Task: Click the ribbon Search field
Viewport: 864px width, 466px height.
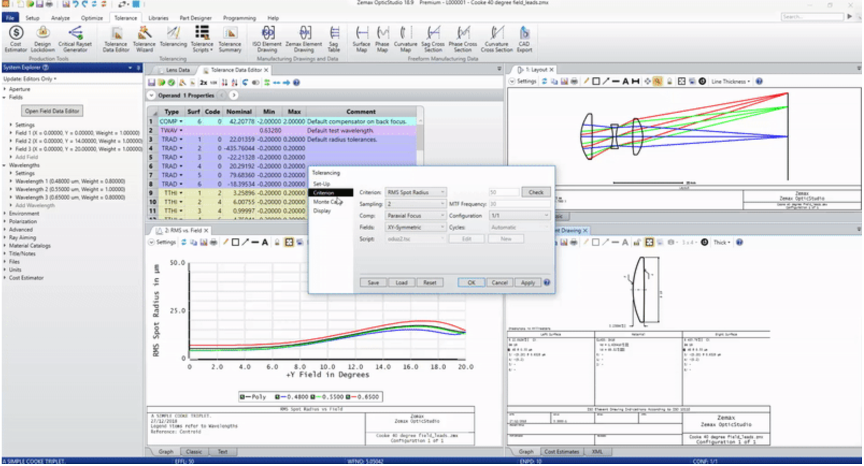Action: tap(812, 17)
